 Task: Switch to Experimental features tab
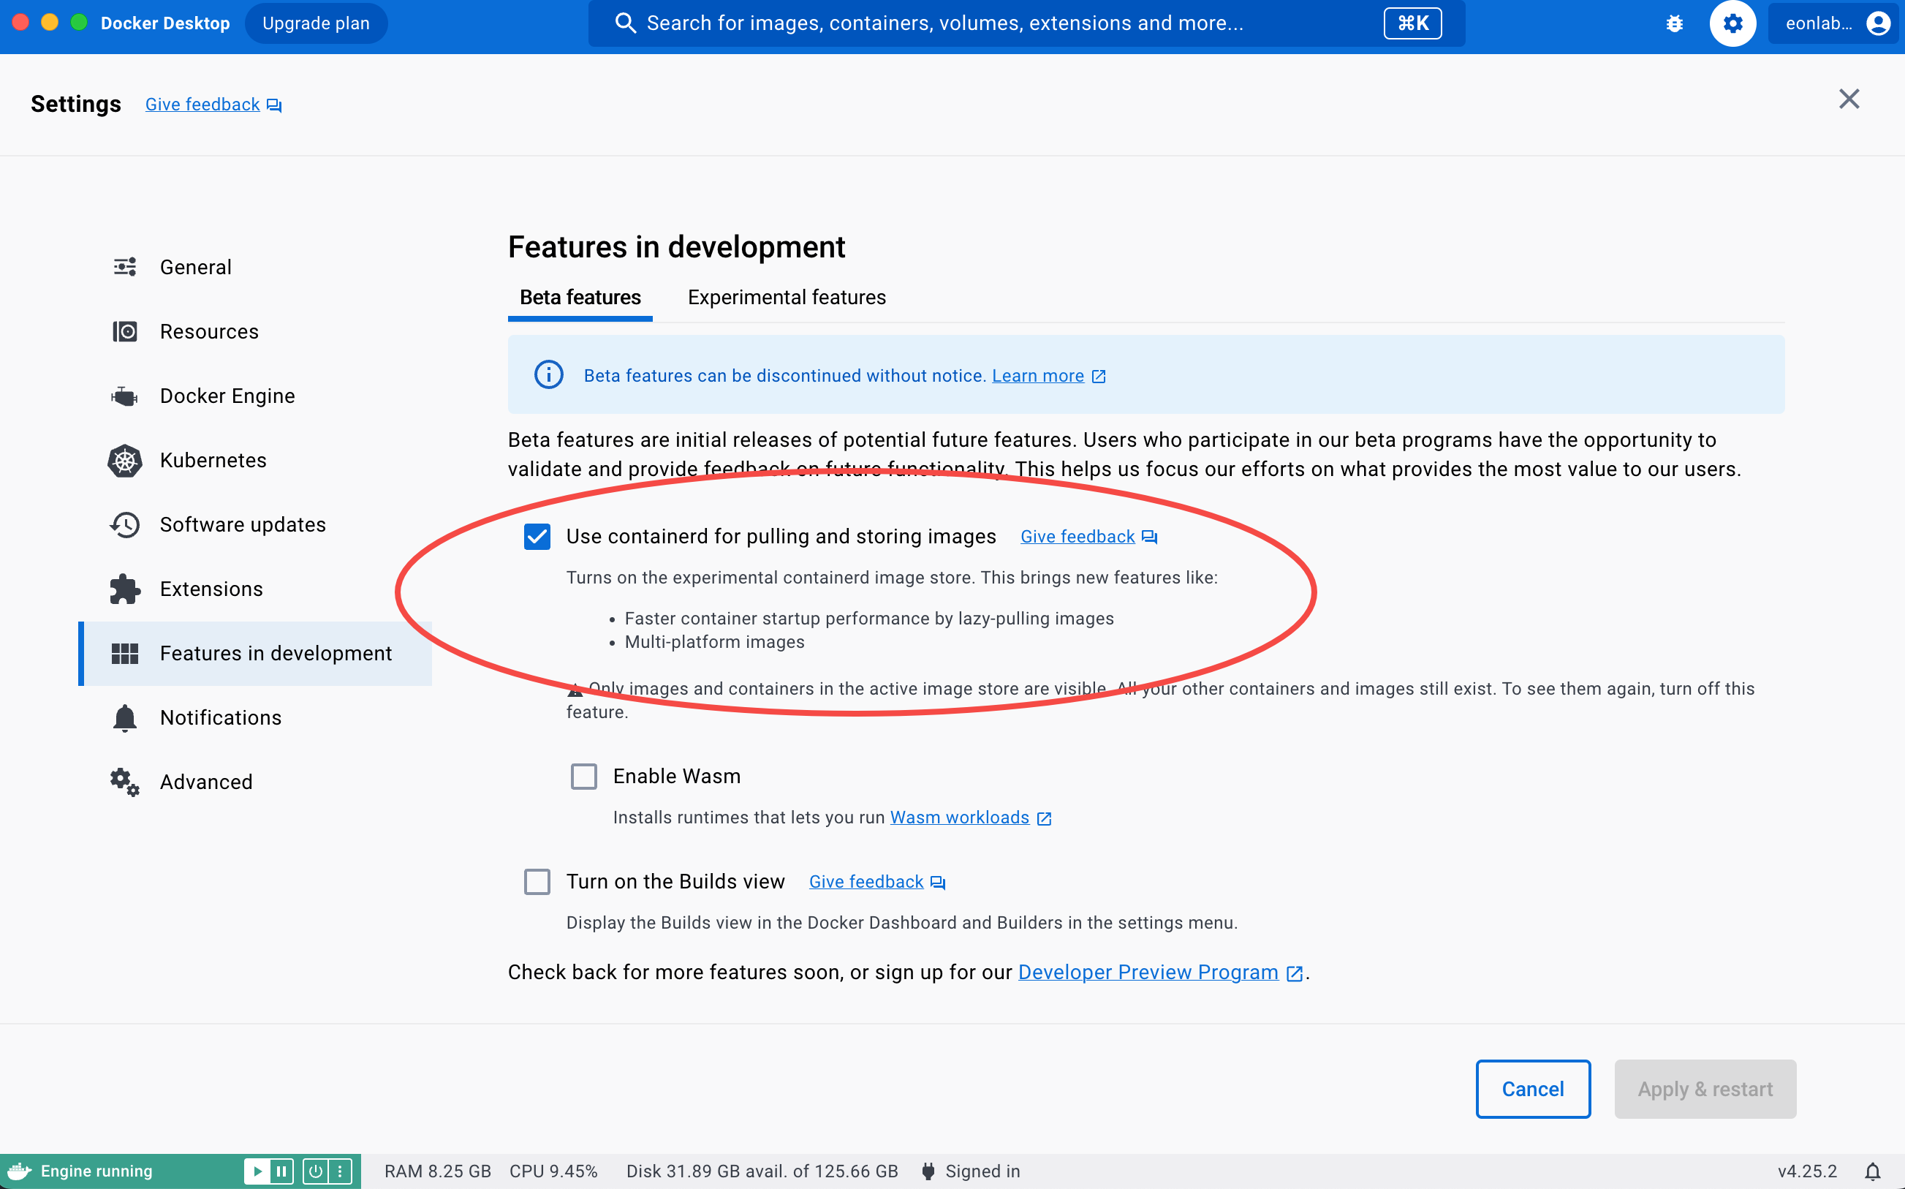[786, 297]
